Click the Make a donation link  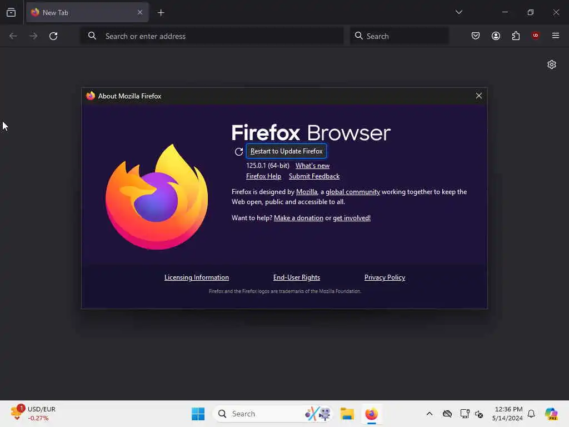point(298,218)
